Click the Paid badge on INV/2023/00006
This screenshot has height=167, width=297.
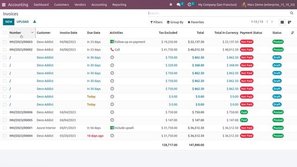click(x=244, y=112)
